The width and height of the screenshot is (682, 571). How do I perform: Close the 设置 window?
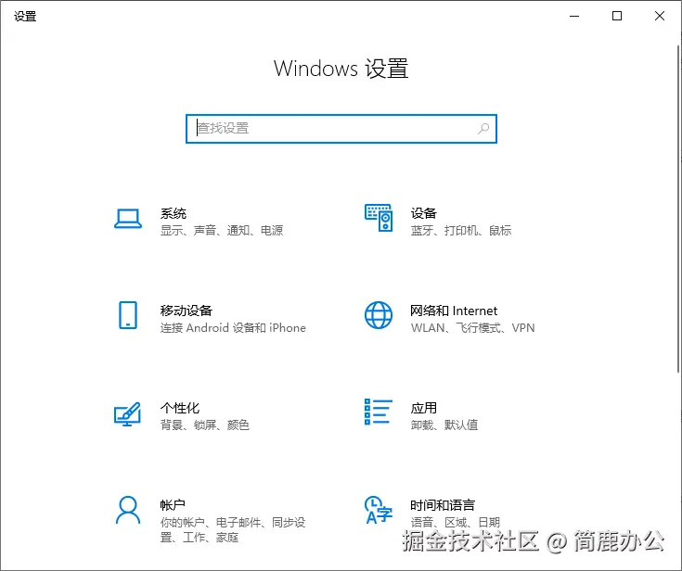click(x=660, y=17)
